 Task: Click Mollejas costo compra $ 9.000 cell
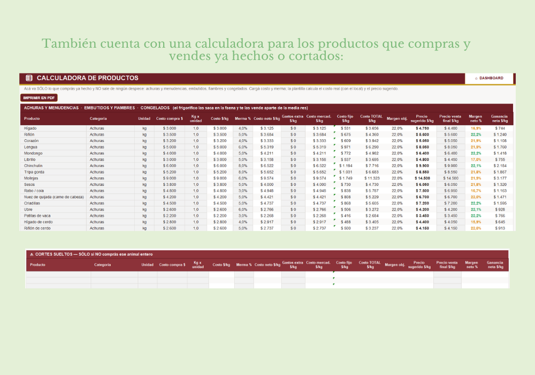coord(169,178)
